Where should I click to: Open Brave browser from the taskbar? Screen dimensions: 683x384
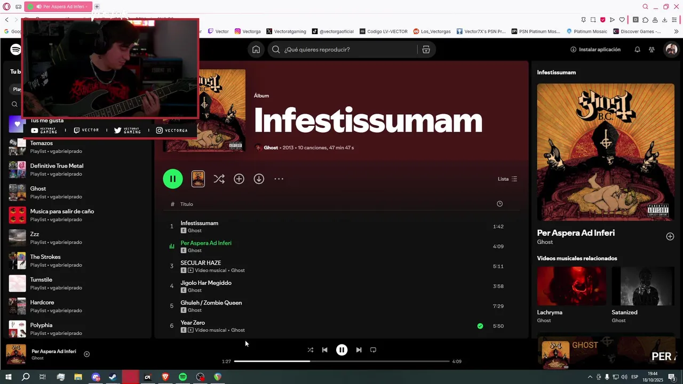pyautogui.click(x=165, y=377)
